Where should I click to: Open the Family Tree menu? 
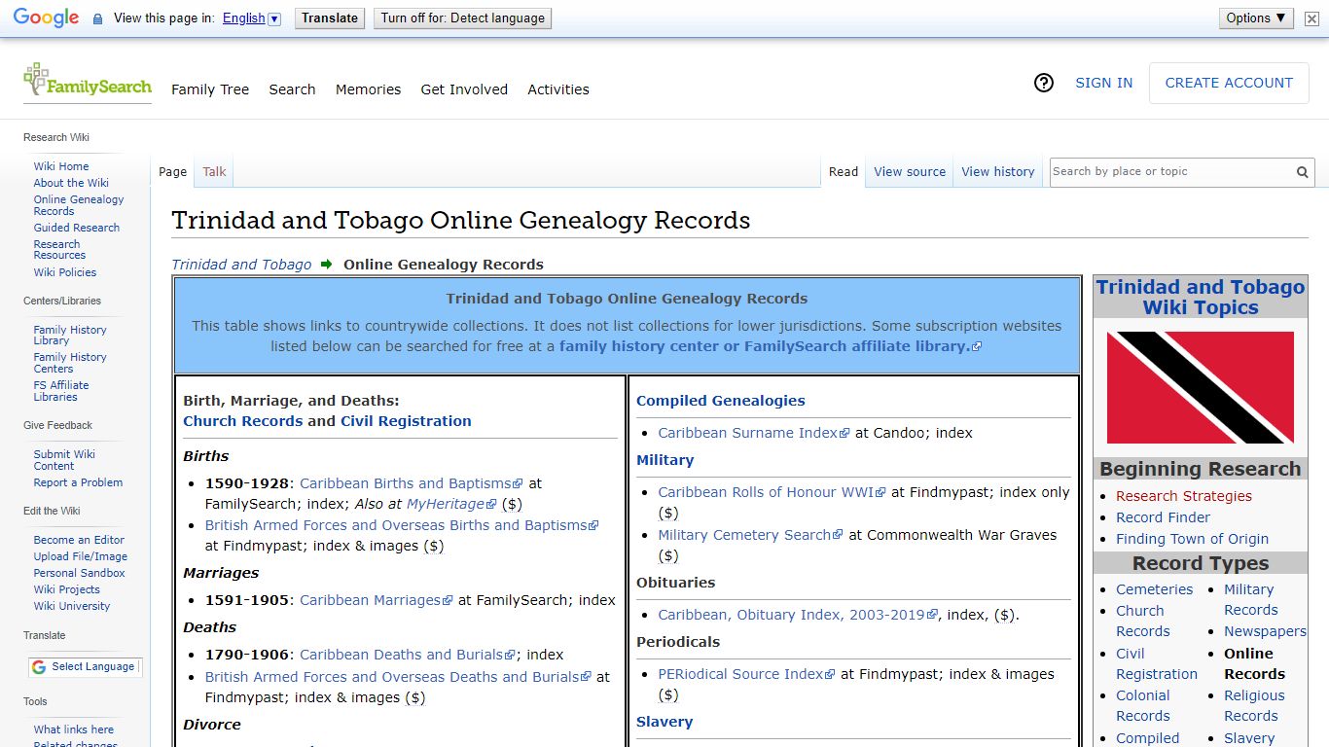[x=210, y=89]
